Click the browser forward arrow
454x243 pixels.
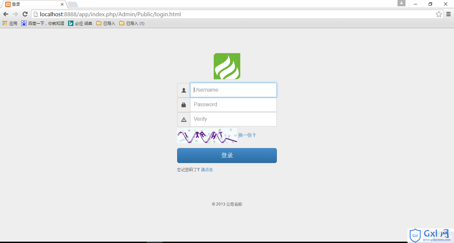pyautogui.click(x=15, y=14)
